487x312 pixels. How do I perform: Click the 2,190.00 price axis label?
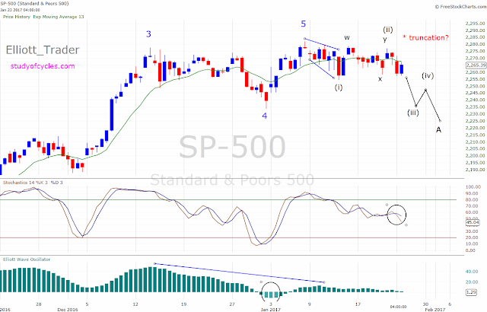(x=475, y=170)
